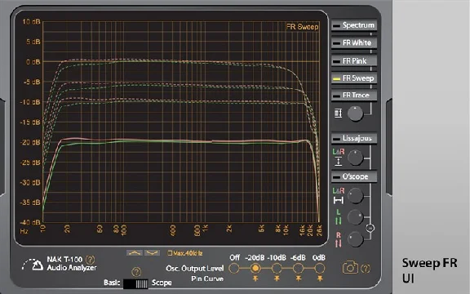Set oscillator output level to Off
The image size is (470, 294).
[234, 268]
